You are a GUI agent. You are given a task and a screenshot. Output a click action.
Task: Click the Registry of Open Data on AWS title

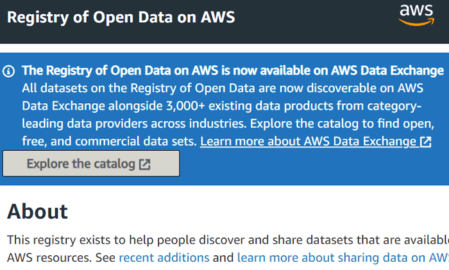coord(121,17)
